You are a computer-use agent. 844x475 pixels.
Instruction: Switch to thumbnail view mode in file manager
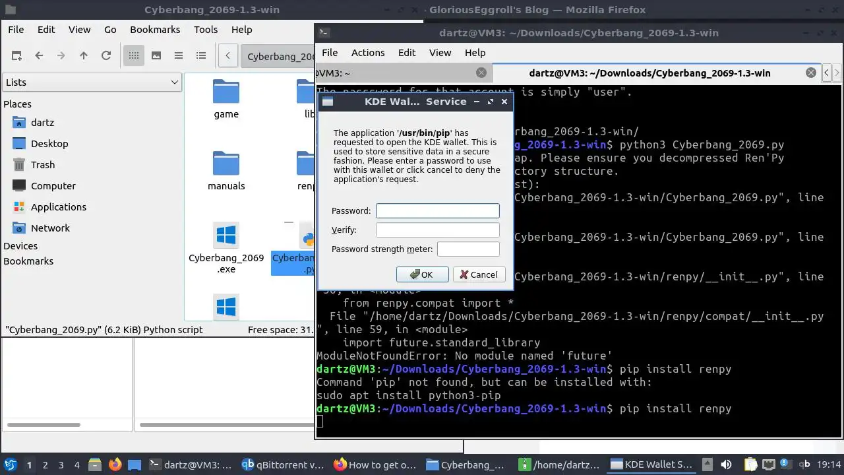click(156, 55)
